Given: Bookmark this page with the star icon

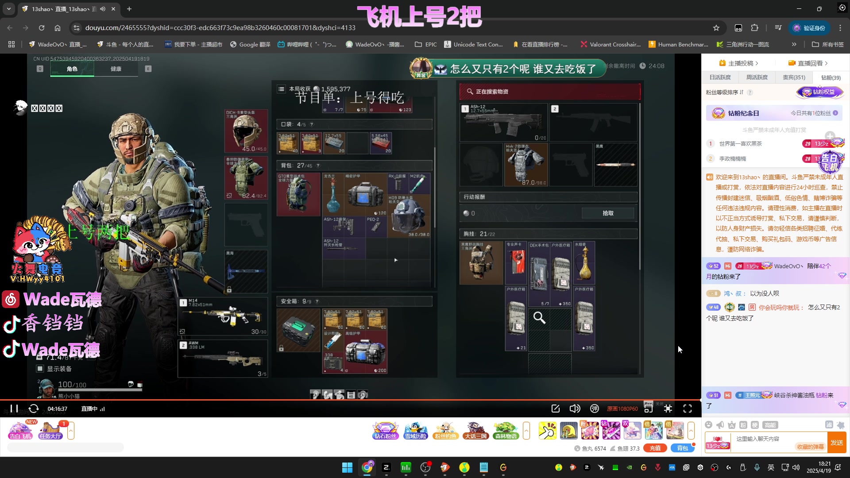Looking at the screenshot, I should pyautogui.click(x=716, y=27).
